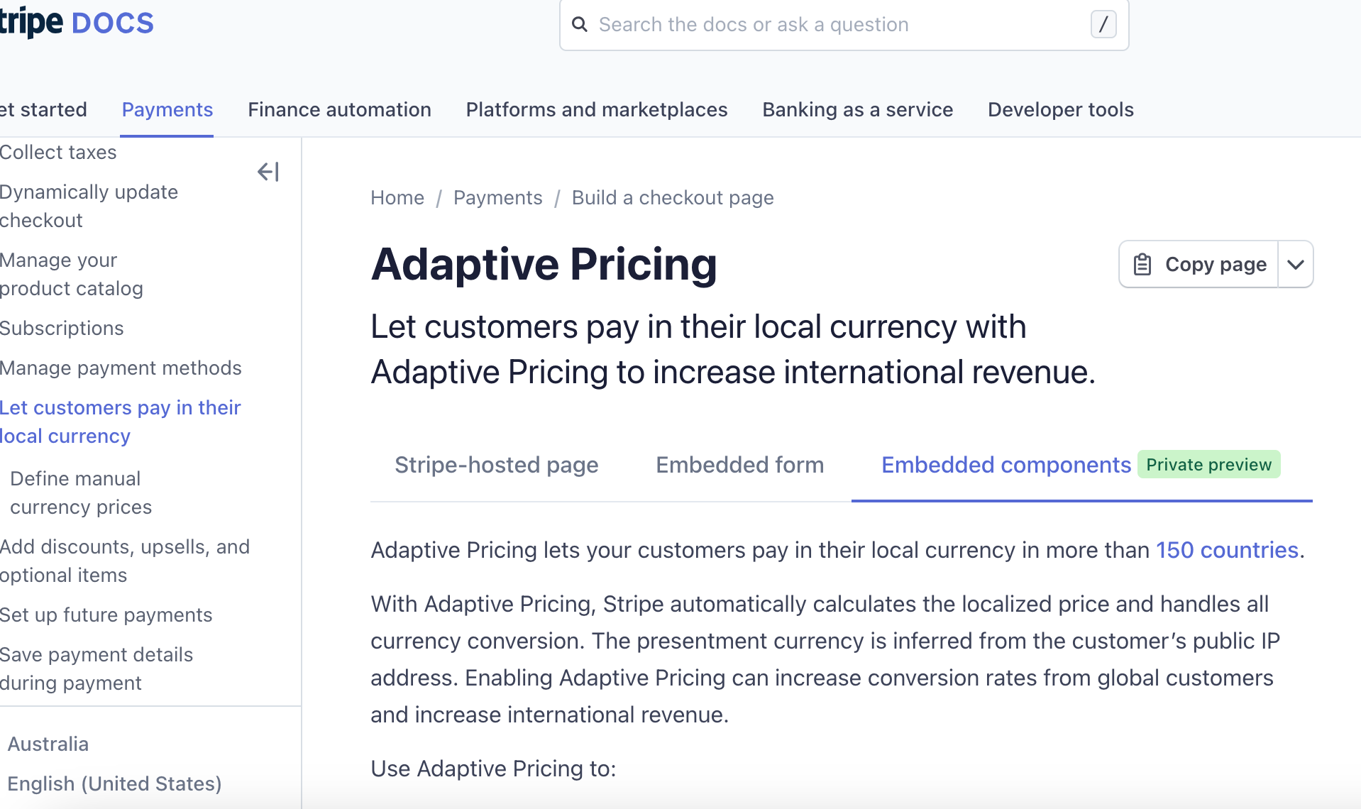Click the search magnifier icon
This screenshot has width=1361, height=809.
coord(580,25)
